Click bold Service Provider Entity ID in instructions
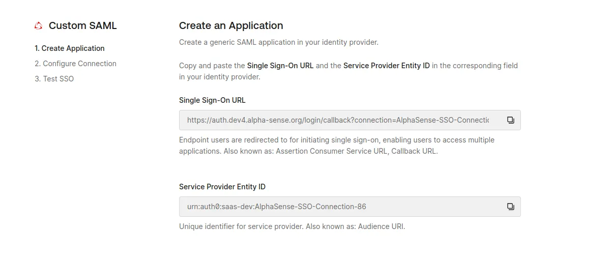The width and height of the screenshot is (613, 257). tap(386, 66)
